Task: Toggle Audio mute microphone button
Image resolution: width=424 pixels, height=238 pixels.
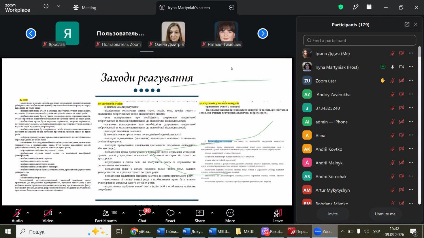Action: click(x=17, y=213)
